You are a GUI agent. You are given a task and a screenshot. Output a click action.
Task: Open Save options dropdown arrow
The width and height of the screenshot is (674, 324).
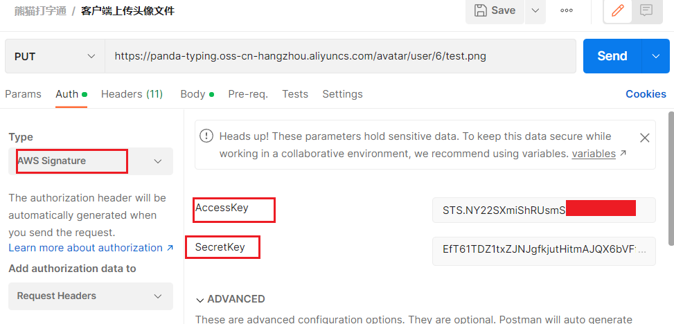[535, 10]
